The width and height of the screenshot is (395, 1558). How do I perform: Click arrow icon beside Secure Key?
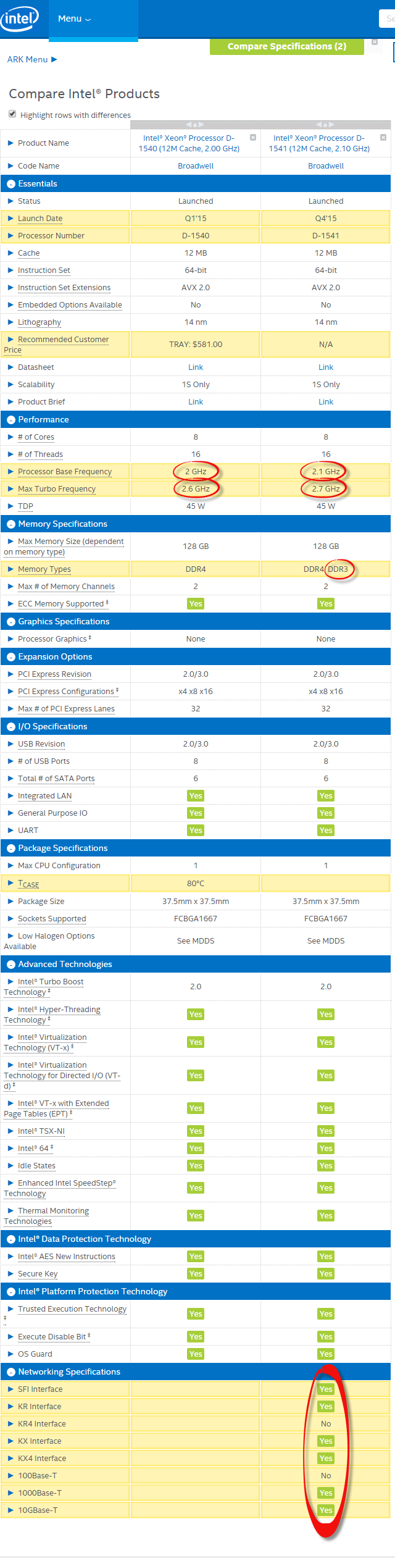click(x=10, y=1274)
